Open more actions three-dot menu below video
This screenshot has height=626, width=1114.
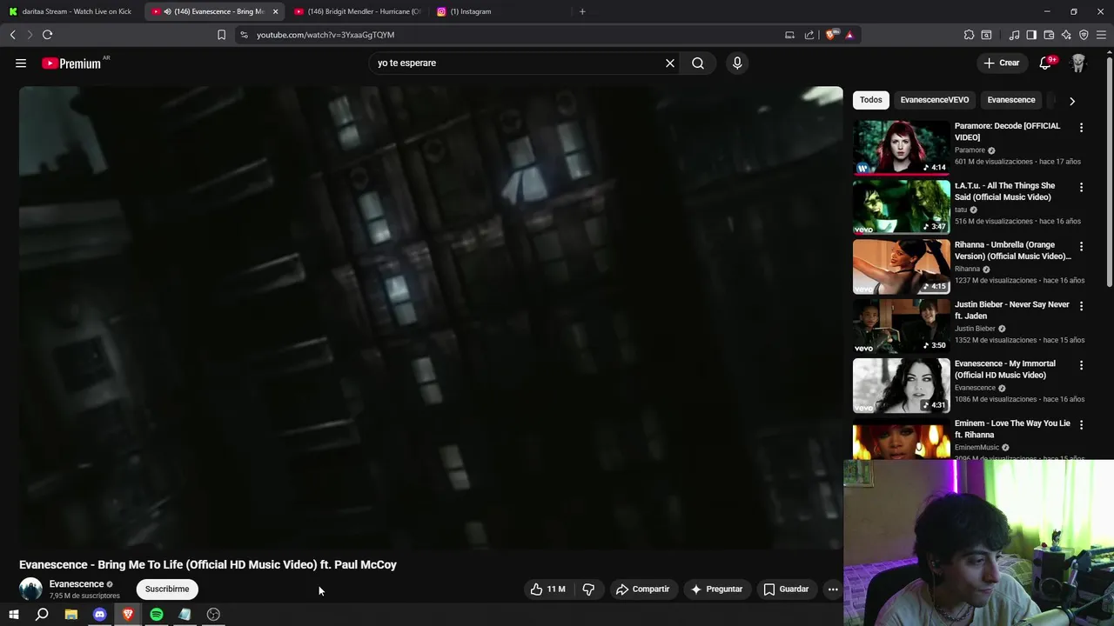(833, 589)
